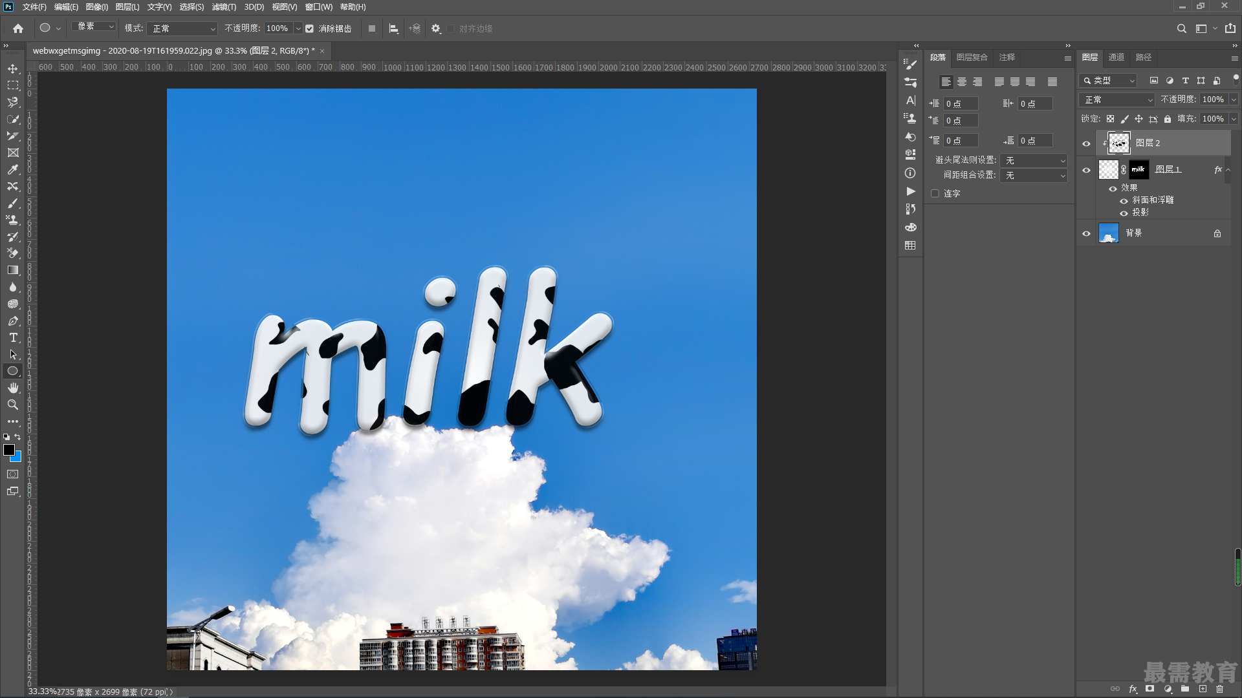
Task: Open 避头尾法则设置 dropdown
Action: point(1034,160)
